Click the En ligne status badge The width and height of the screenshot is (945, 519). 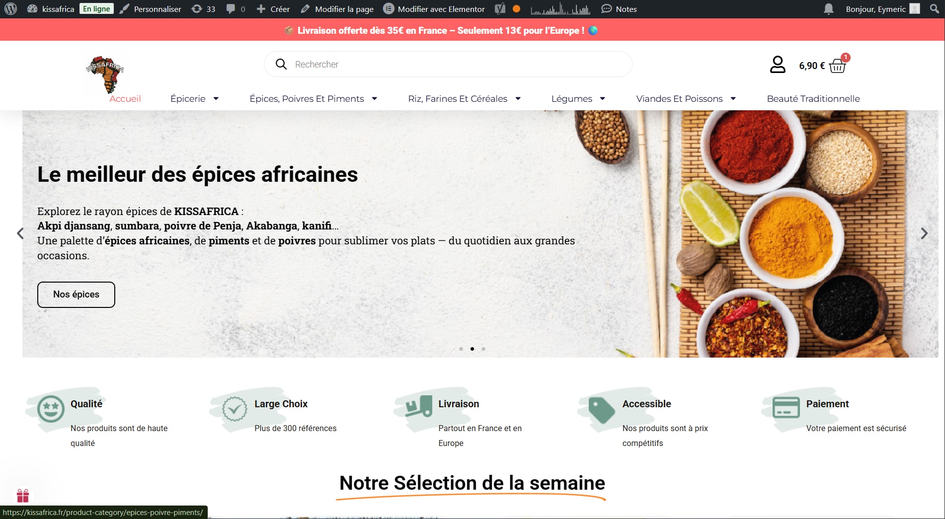[96, 9]
